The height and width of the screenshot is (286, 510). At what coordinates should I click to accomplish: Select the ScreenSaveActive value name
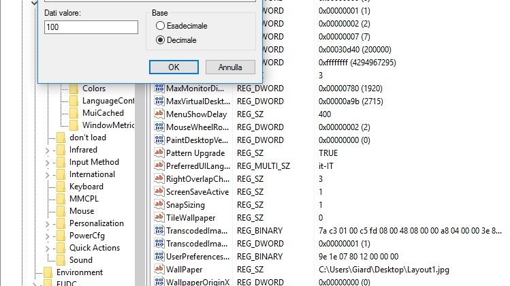[197, 192]
